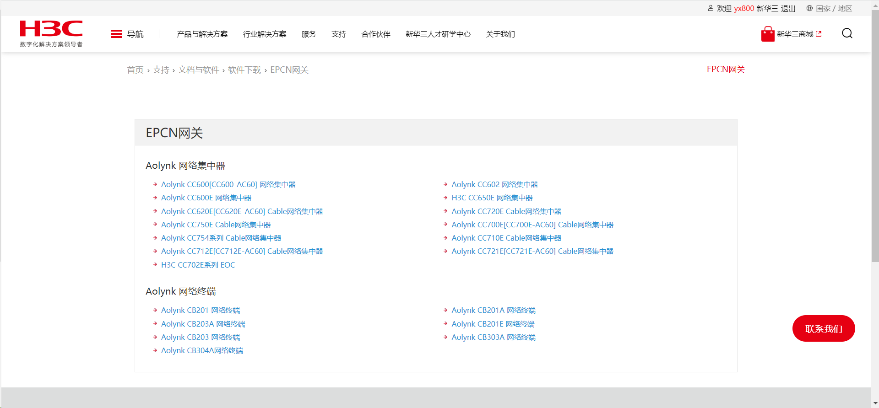The width and height of the screenshot is (879, 408).
Task: Open Aolynk CC600[CC600-AC60] 网络集中器
Action: coord(228,184)
